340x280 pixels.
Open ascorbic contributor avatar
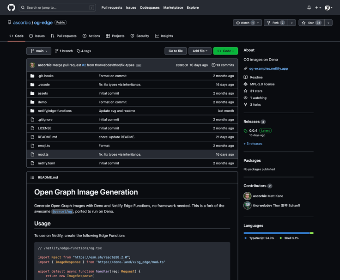coord(248,196)
